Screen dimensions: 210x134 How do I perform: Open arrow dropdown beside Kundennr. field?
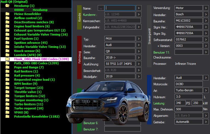point(139,14)
